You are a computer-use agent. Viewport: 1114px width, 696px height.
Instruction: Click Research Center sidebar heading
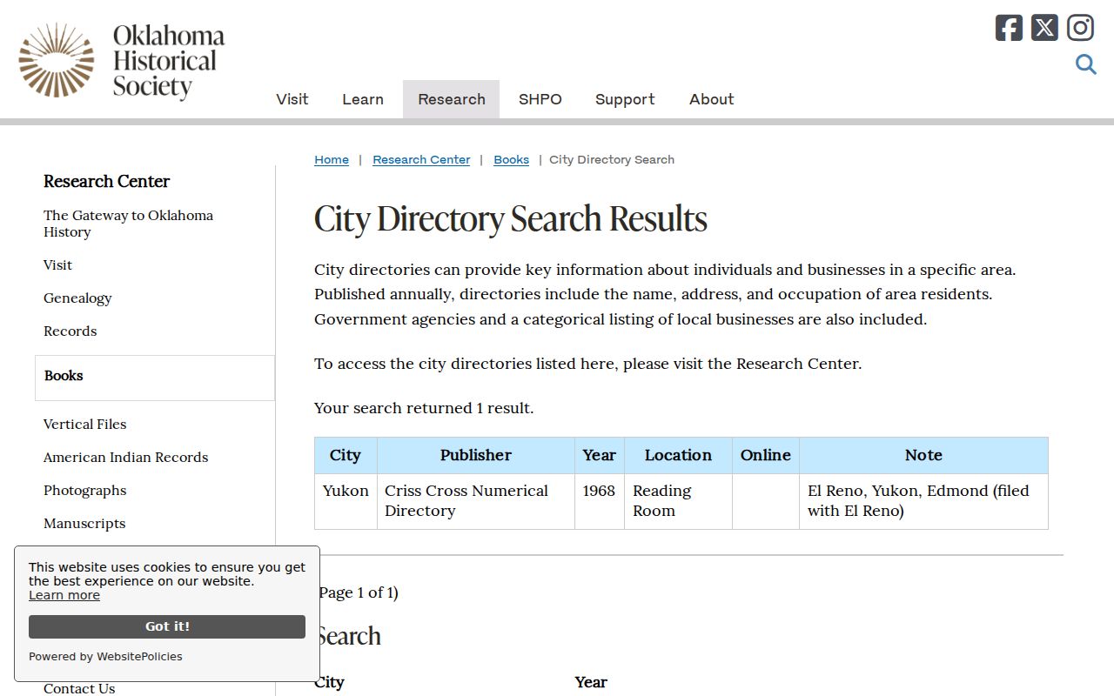106,181
